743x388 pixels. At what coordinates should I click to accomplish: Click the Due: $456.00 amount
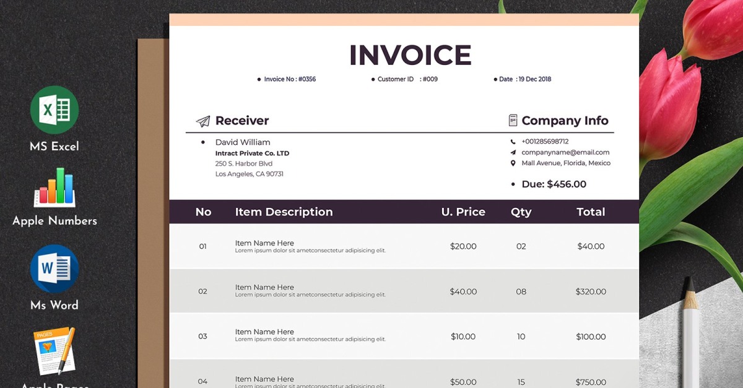click(x=554, y=184)
